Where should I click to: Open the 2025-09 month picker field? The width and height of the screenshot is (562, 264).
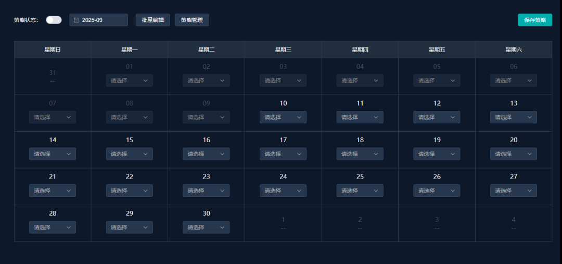[98, 20]
